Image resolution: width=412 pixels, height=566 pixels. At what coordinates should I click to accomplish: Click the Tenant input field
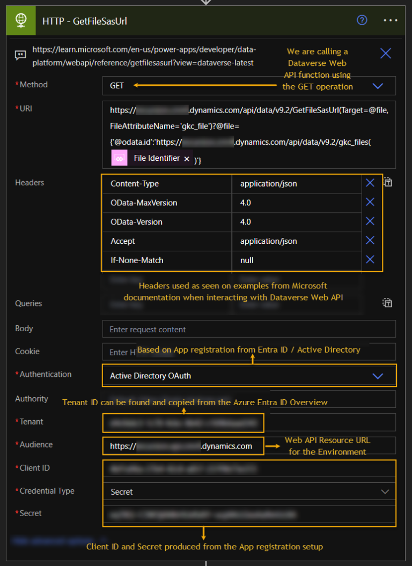point(182,423)
